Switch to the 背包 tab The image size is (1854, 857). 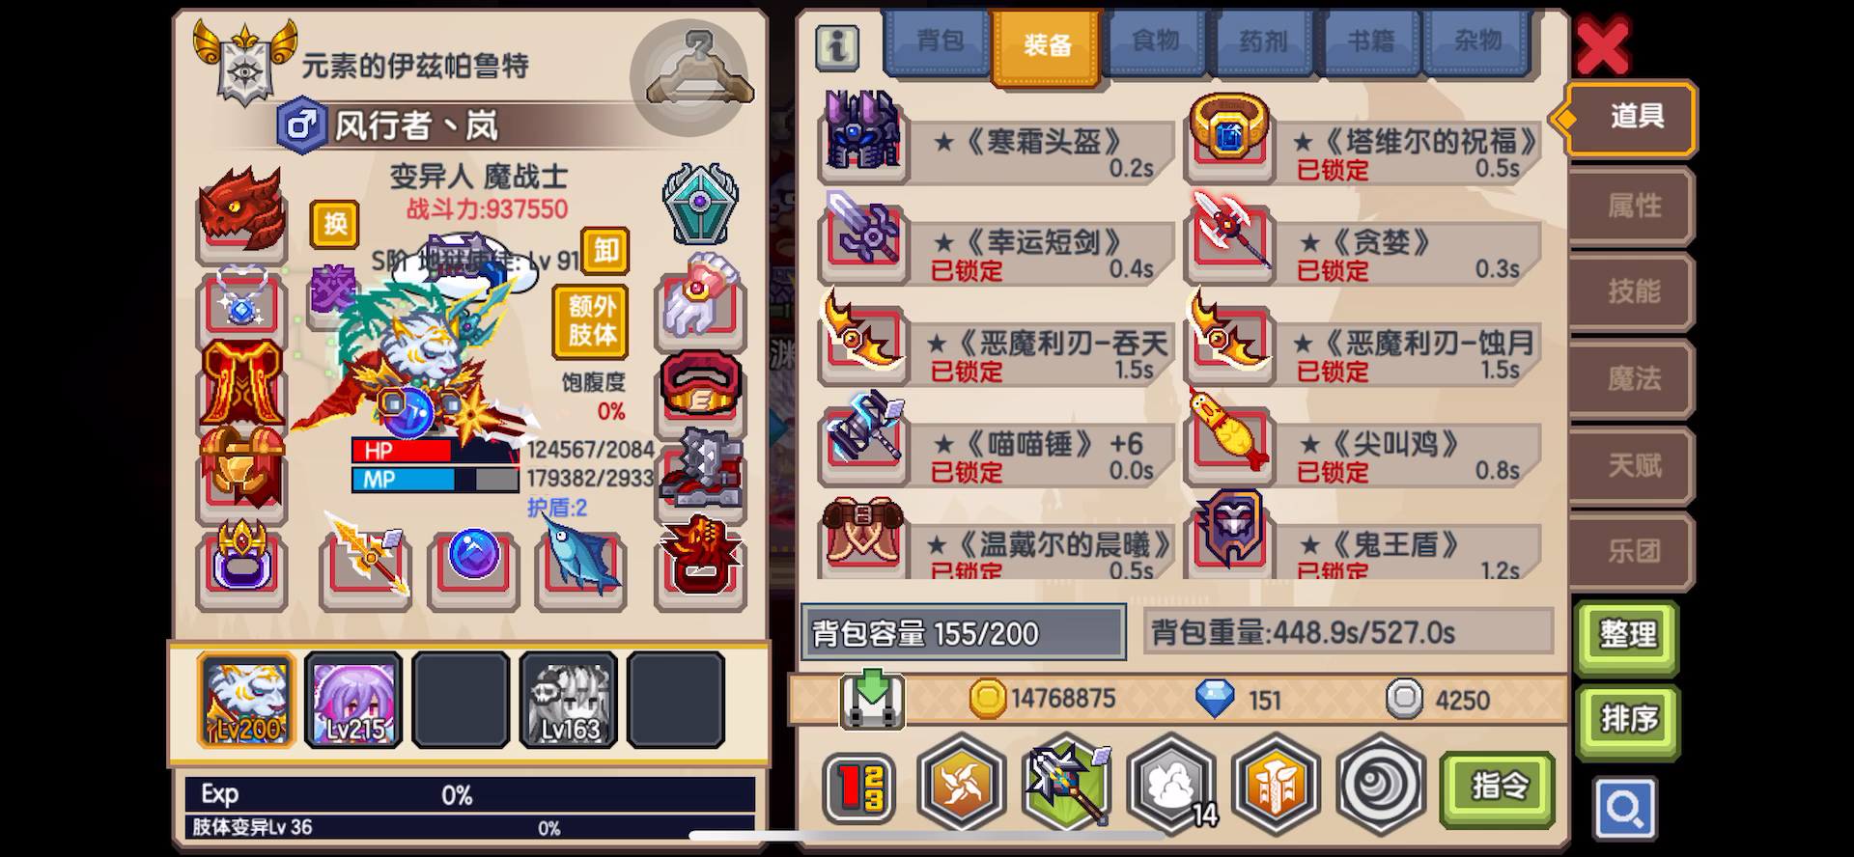point(940,42)
